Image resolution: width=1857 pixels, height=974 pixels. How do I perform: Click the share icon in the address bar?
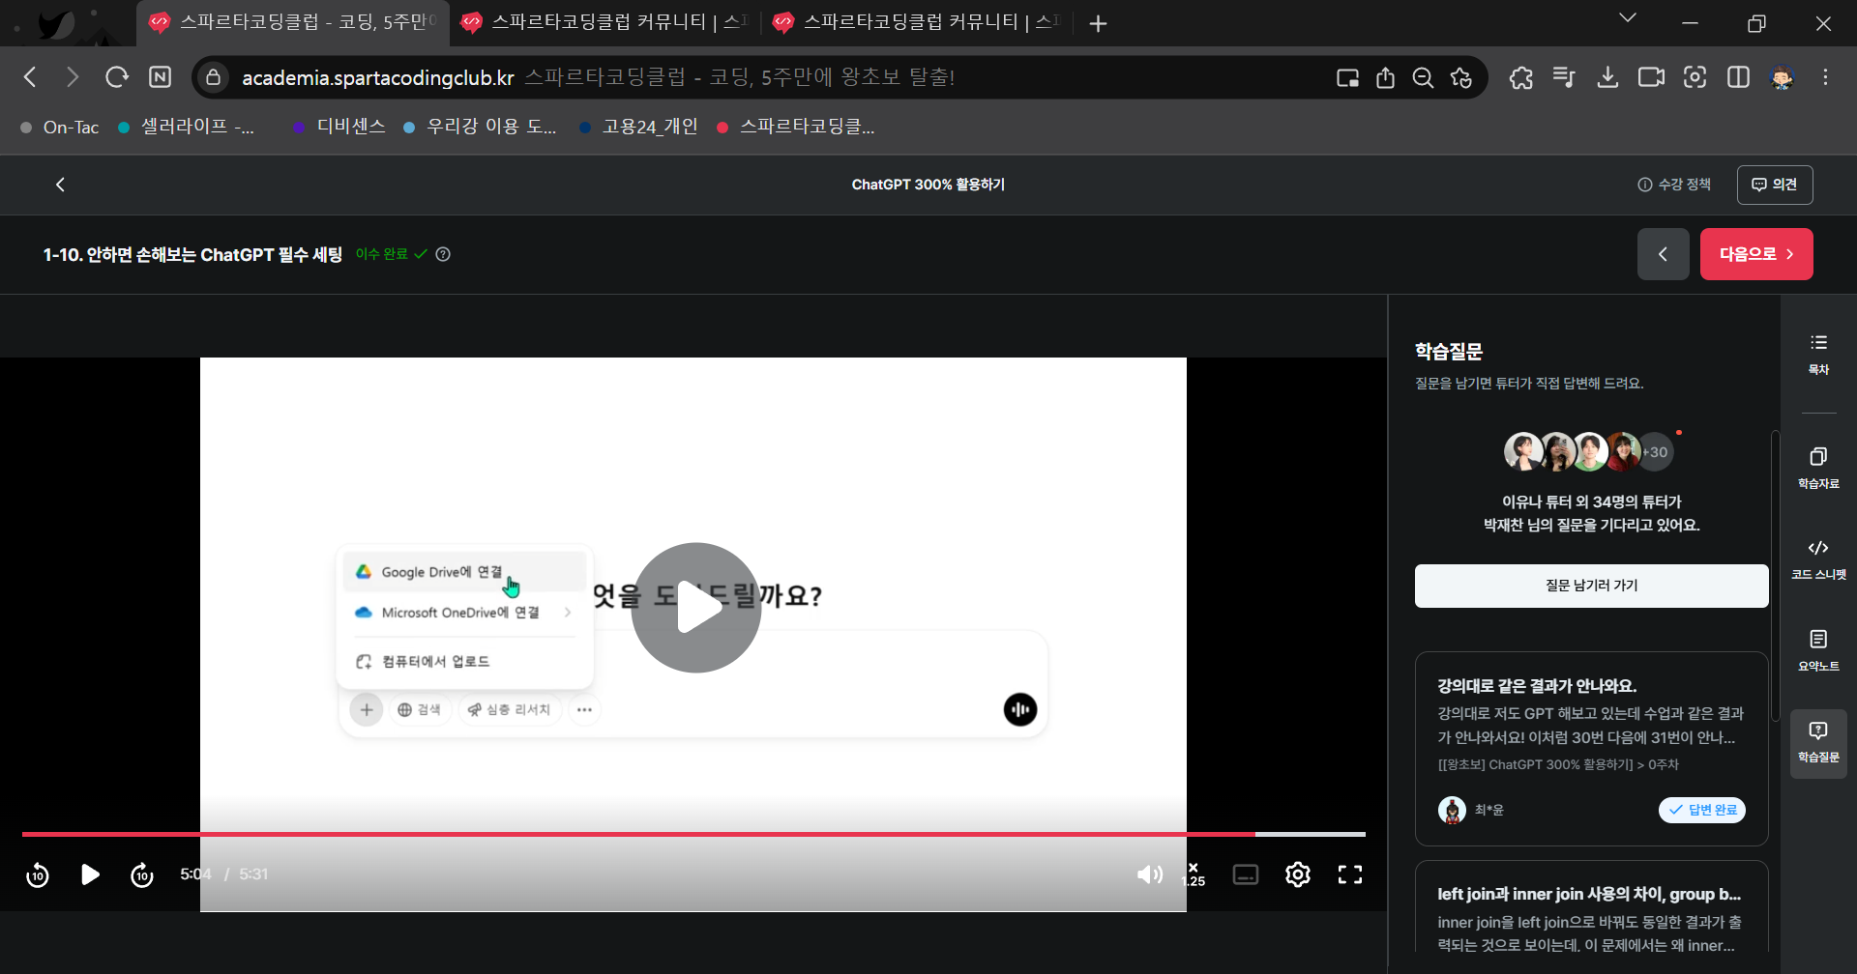(x=1385, y=78)
